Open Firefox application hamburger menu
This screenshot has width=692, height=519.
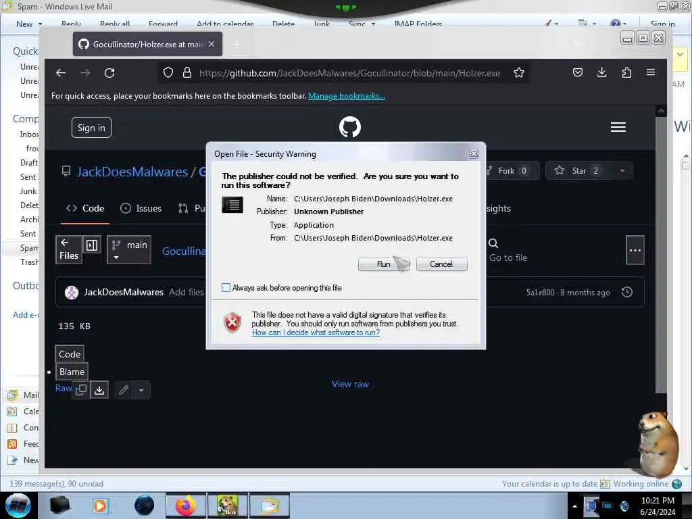[651, 73]
